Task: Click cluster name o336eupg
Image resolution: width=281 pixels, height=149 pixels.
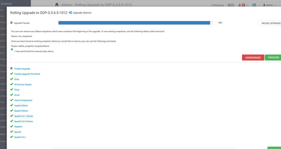Action: pyautogui.click(x=217, y=5)
